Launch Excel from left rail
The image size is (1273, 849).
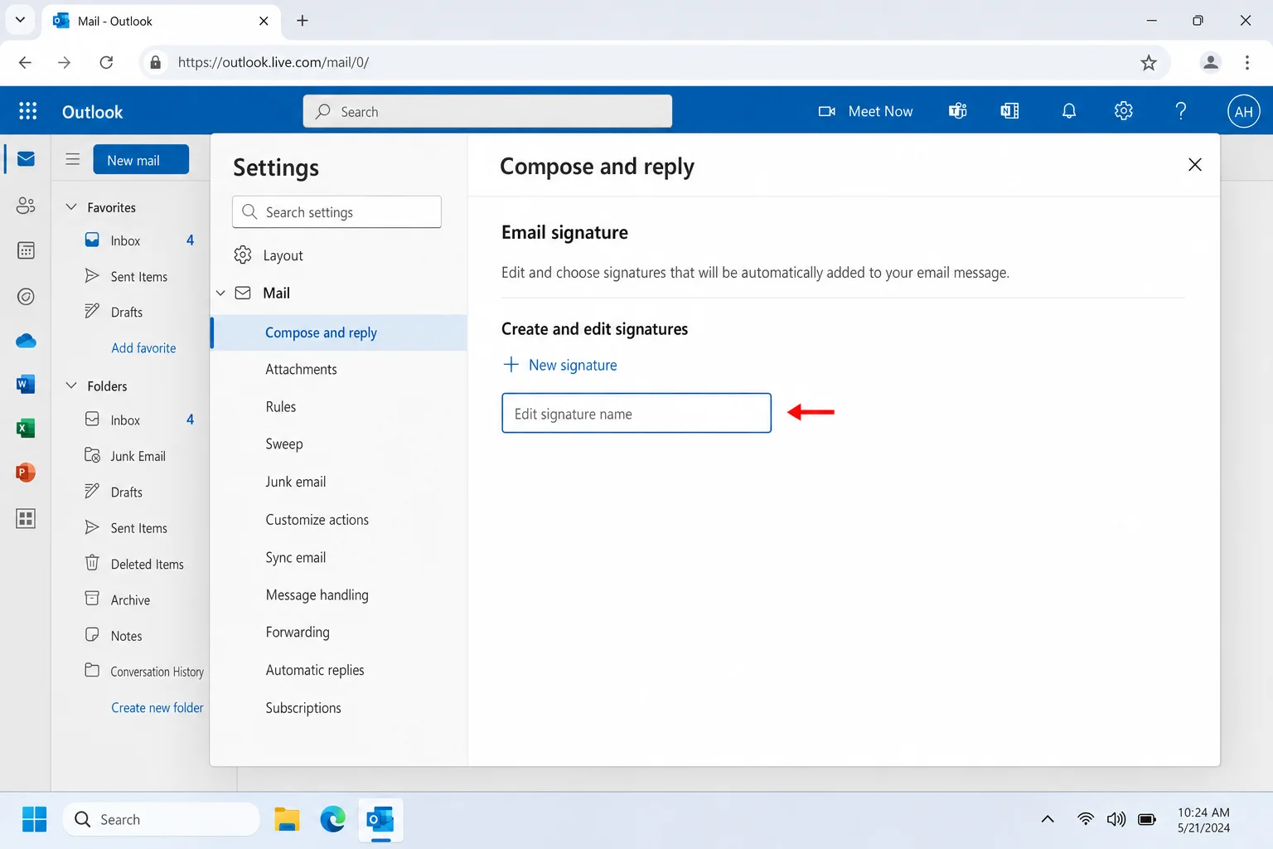pyautogui.click(x=26, y=428)
